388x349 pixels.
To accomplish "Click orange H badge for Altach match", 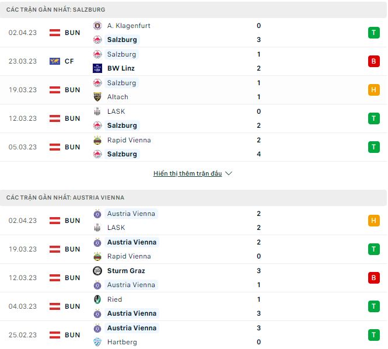I will [x=373, y=90].
